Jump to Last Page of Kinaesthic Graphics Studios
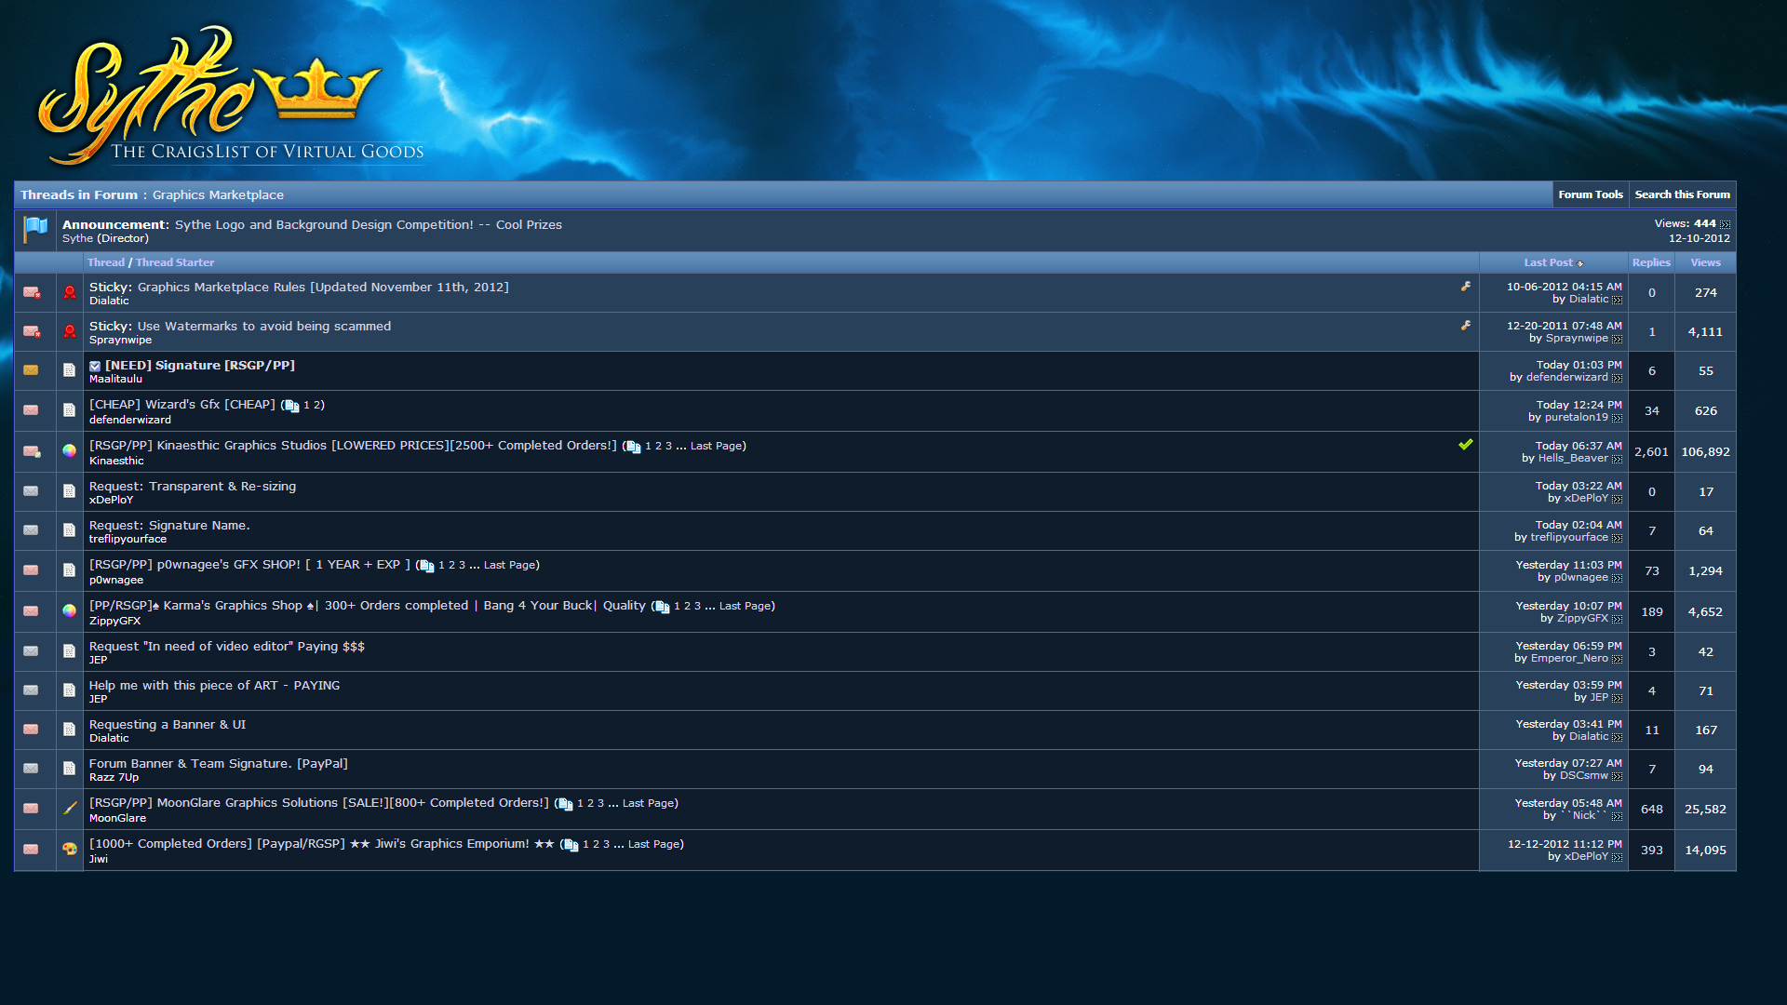The image size is (1787, 1005). 716,446
